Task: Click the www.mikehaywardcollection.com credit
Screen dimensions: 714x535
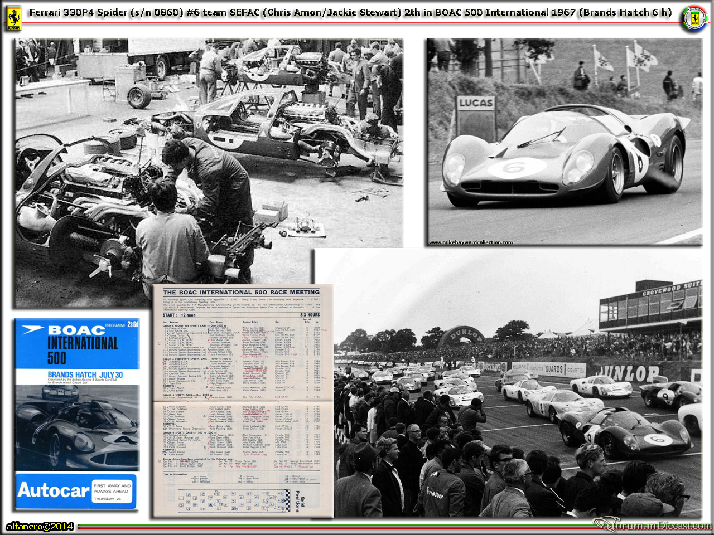Action: [x=471, y=242]
